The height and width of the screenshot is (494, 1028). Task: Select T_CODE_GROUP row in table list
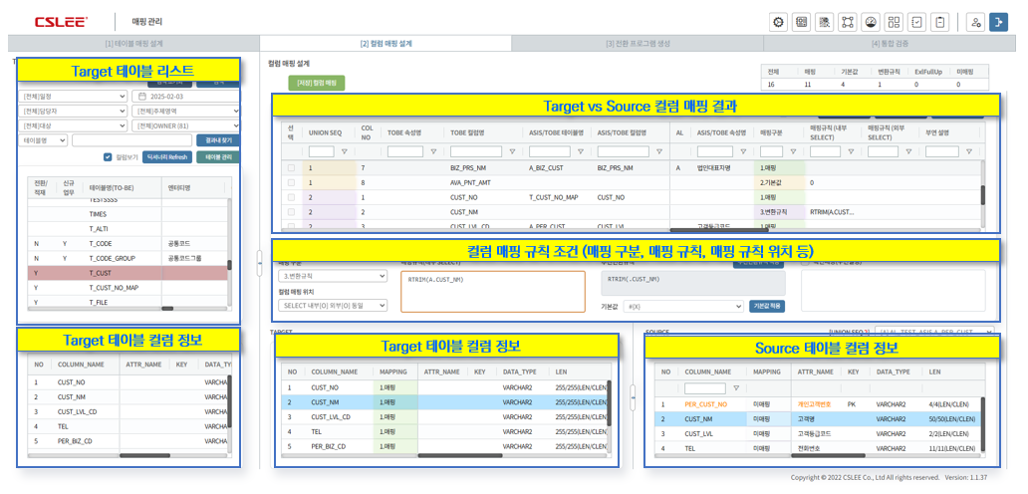click(x=128, y=258)
